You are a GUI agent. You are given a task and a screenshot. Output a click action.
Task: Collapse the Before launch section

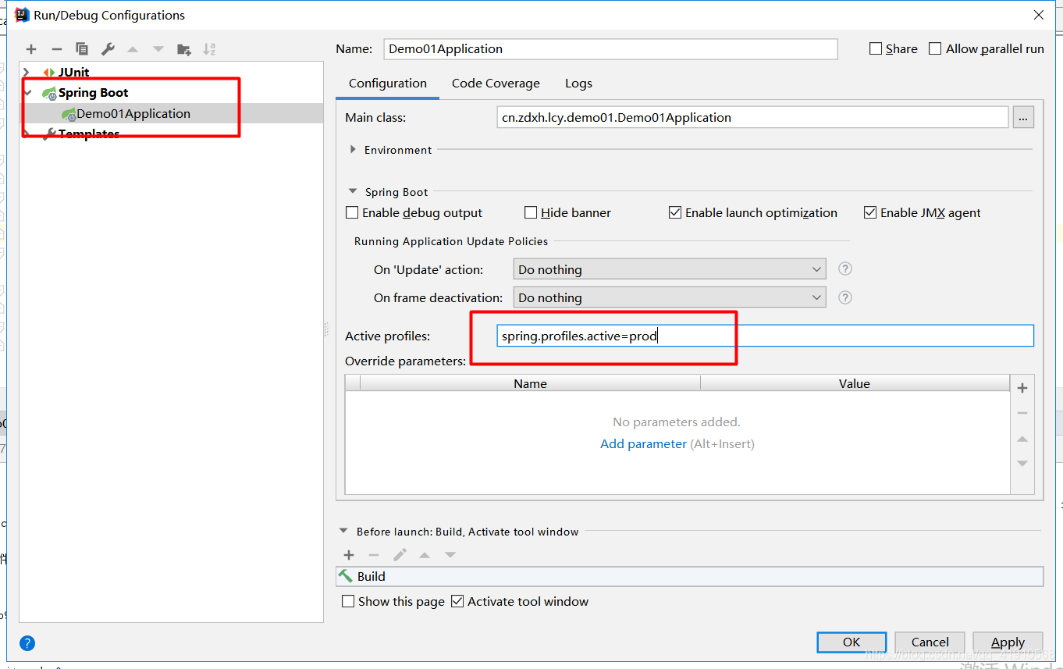click(x=343, y=532)
